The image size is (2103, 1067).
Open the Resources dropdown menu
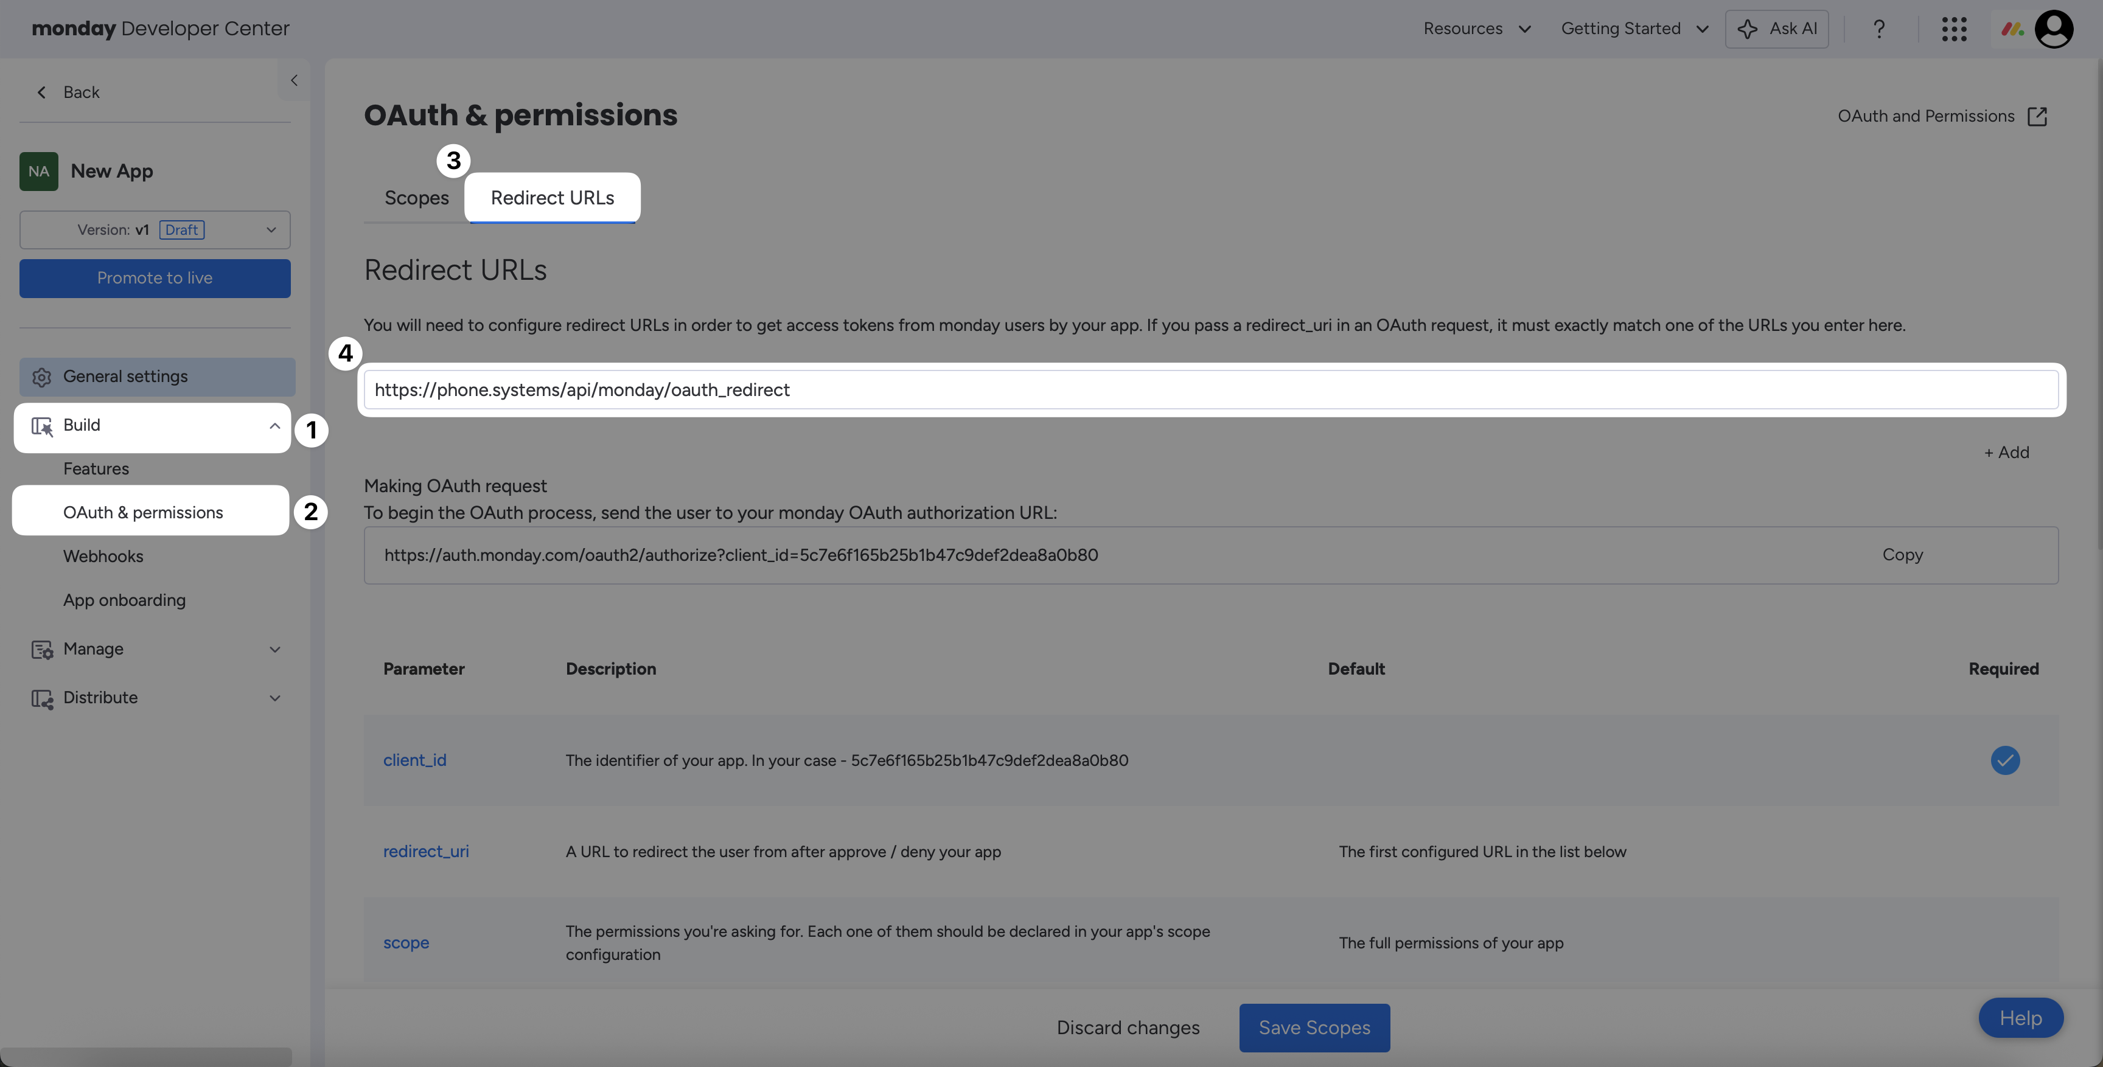[1477, 29]
